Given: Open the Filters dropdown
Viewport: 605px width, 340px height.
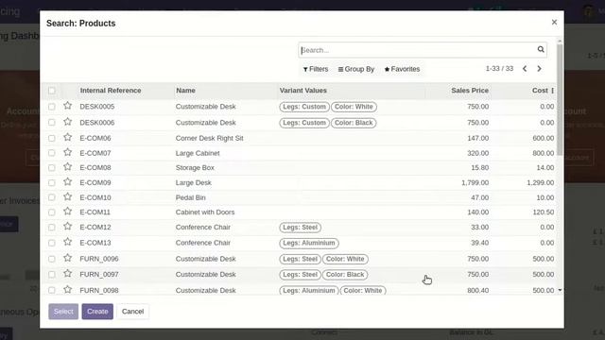Looking at the screenshot, I should click(316, 69).
